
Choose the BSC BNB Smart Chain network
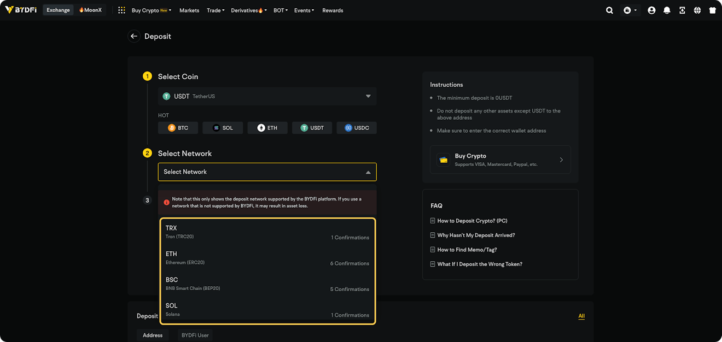(267, 284)
